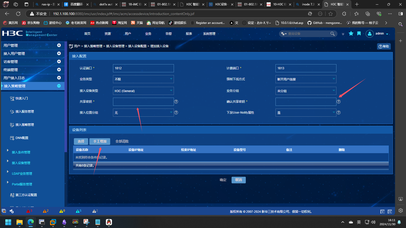Click the admin user avatar icon
The width and height of the screenshot is (406, 228).
(370, 34)
